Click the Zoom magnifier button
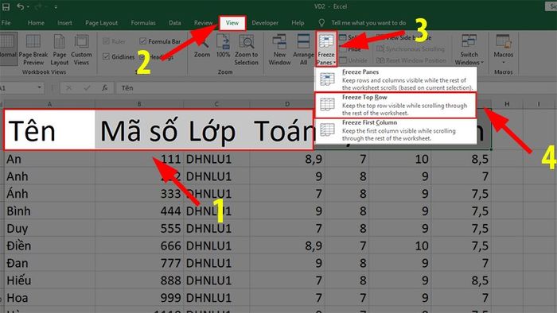This screenshot has width=557, height=313. pyautogui.click(x=202, y=46)
